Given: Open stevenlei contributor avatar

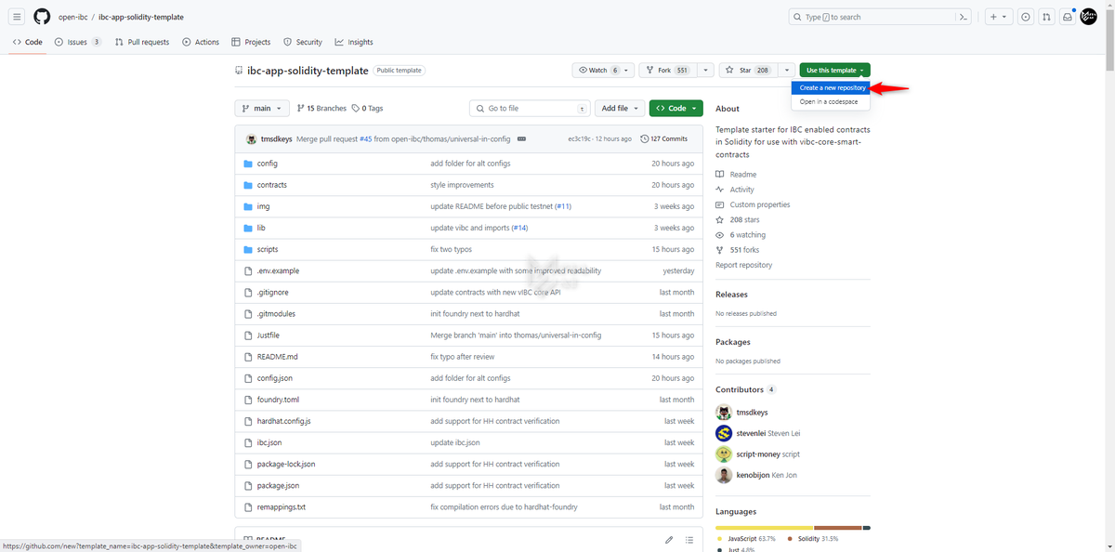Looking at the screenshot, I should coord(724,433).
